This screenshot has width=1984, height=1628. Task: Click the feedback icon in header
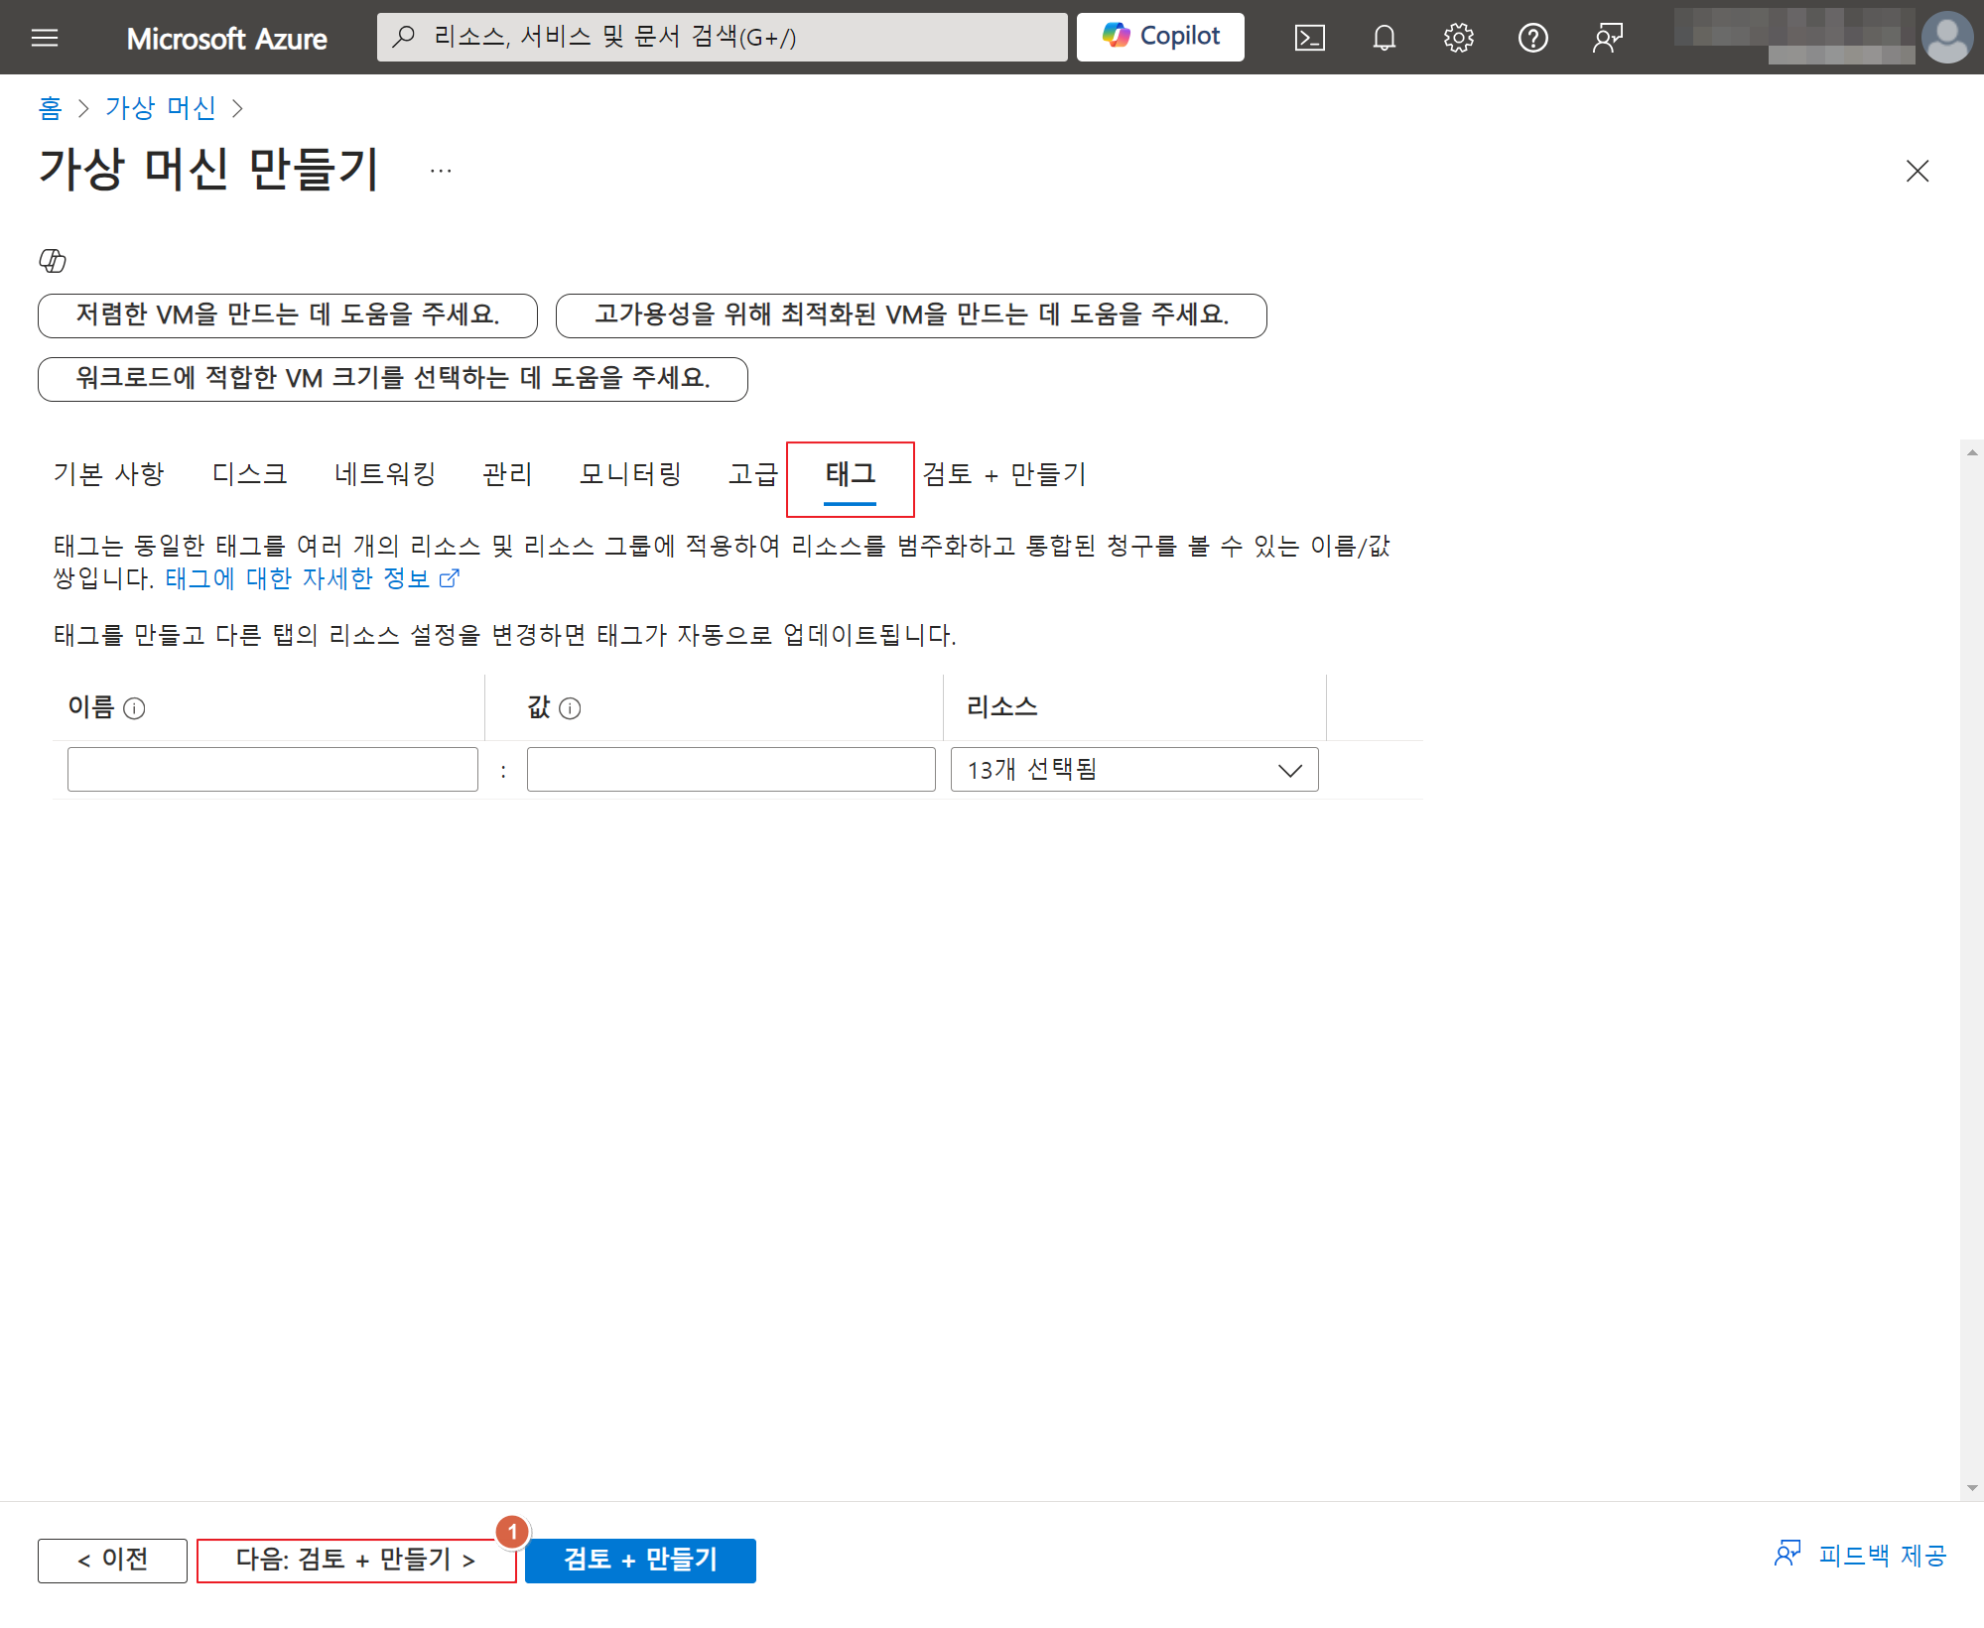click(x=1607, y=38)
